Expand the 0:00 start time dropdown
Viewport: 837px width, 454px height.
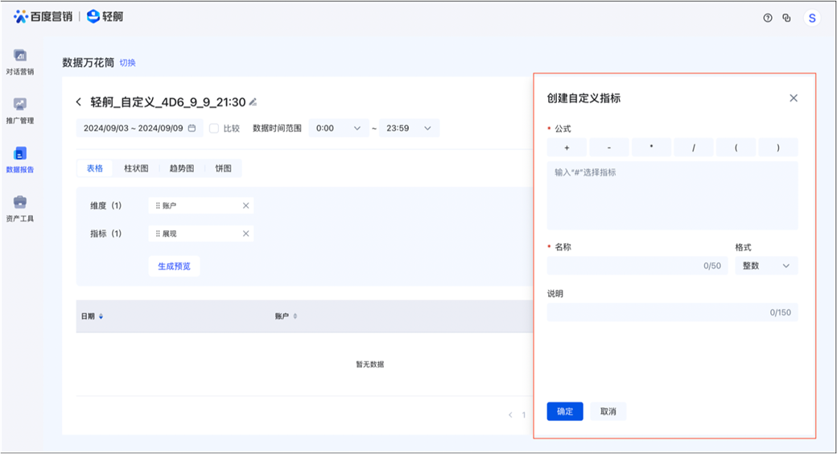pyautogui.click(x=338, y=128)
